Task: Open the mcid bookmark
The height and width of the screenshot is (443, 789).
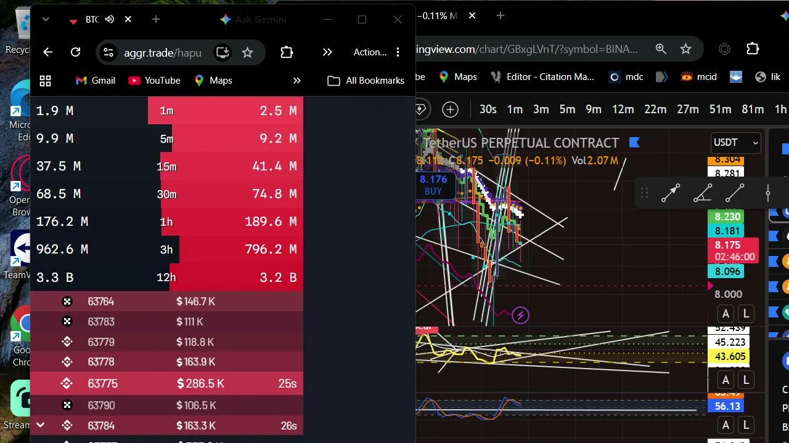Action: pyautogui.click(x=698, y=77)
